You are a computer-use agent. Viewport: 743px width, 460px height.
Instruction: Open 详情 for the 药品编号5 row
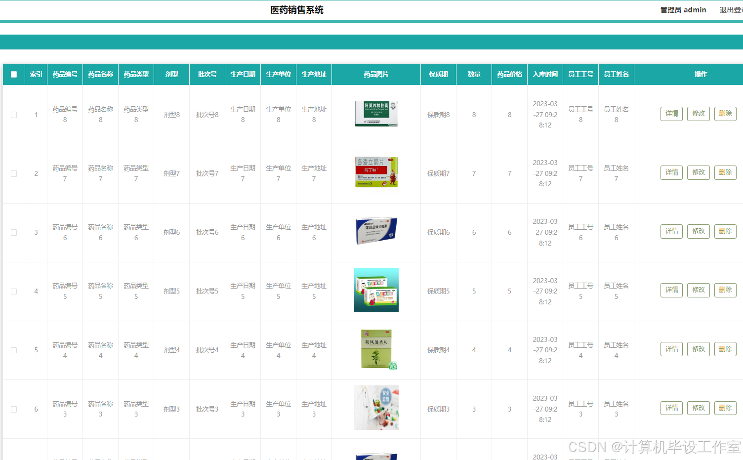tap(671, 290)
